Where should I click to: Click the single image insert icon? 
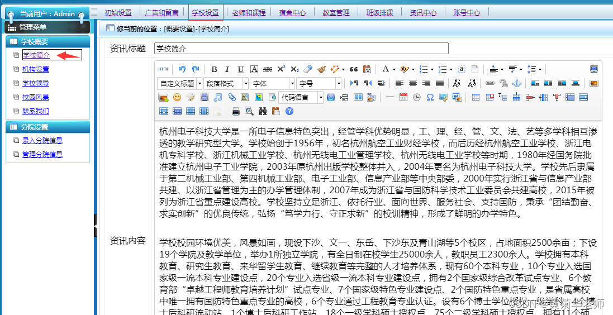pos(594,83)
